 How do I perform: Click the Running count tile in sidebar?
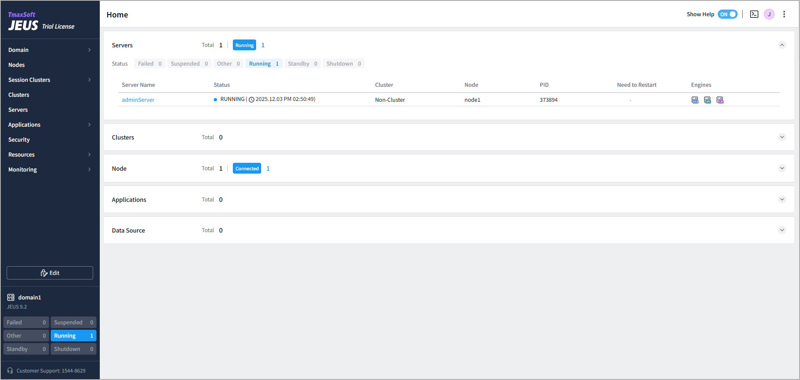pyautogui.click(x=73, y=336)
